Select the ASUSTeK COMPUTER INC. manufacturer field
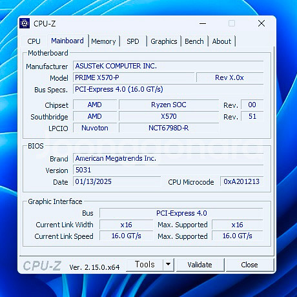 pos(169,66)
